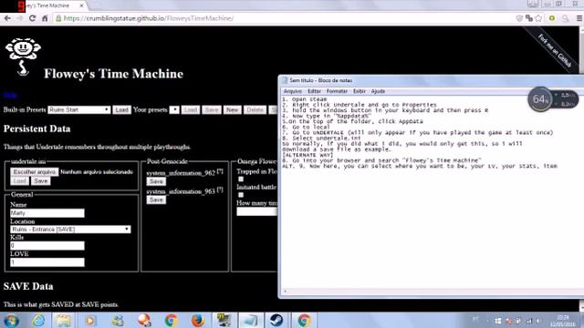
Task: Open the file explorer folder on taskbar
Action: (x=64, y=320)
